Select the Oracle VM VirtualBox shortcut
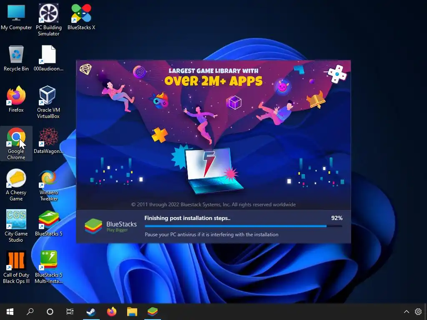Viewport: 427px width, 320px height. point(48,102)
